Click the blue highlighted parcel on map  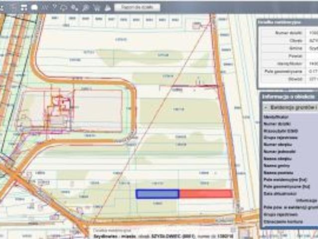(157, 194)
